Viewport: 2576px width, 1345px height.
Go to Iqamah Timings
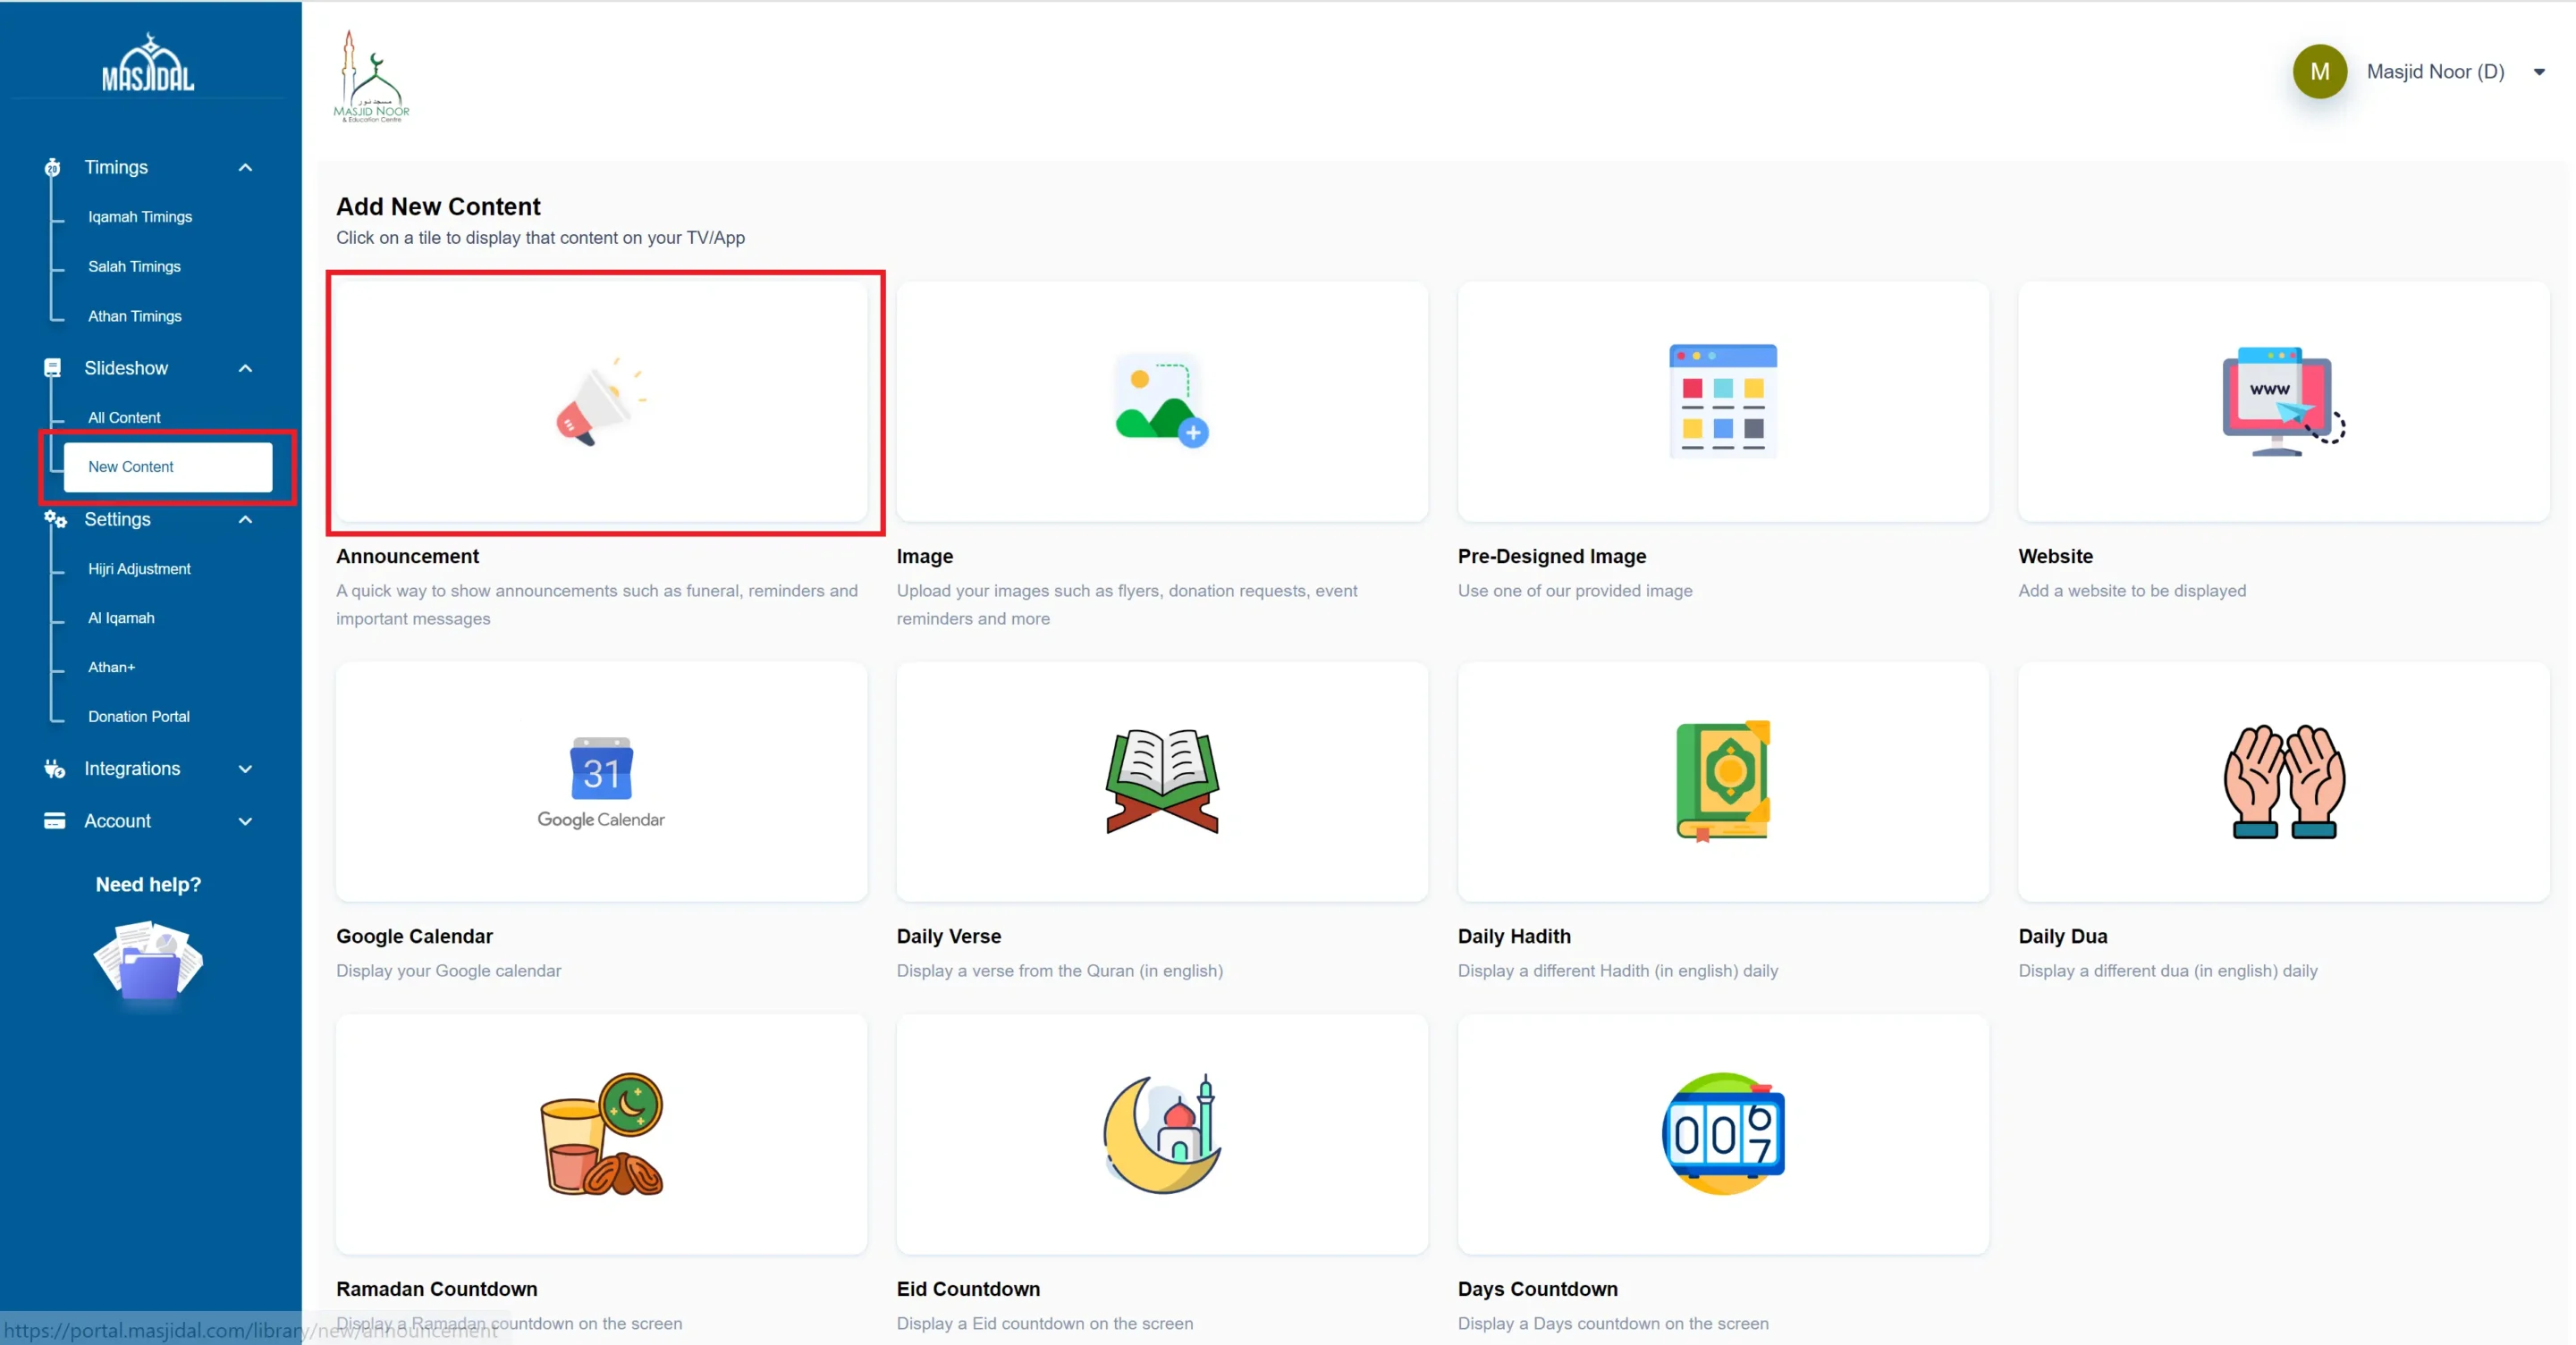click(x=140, y=217)
